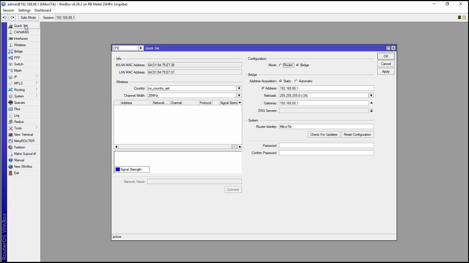469x263 pixels.
Task: Click Check For Updates button
Action: point(324,135)
